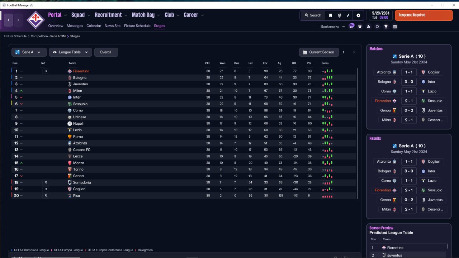Click Juventus in Predicted League Table
Image resolution: width=459 pixels, height=258 pixels.
(x=395, y=255)
